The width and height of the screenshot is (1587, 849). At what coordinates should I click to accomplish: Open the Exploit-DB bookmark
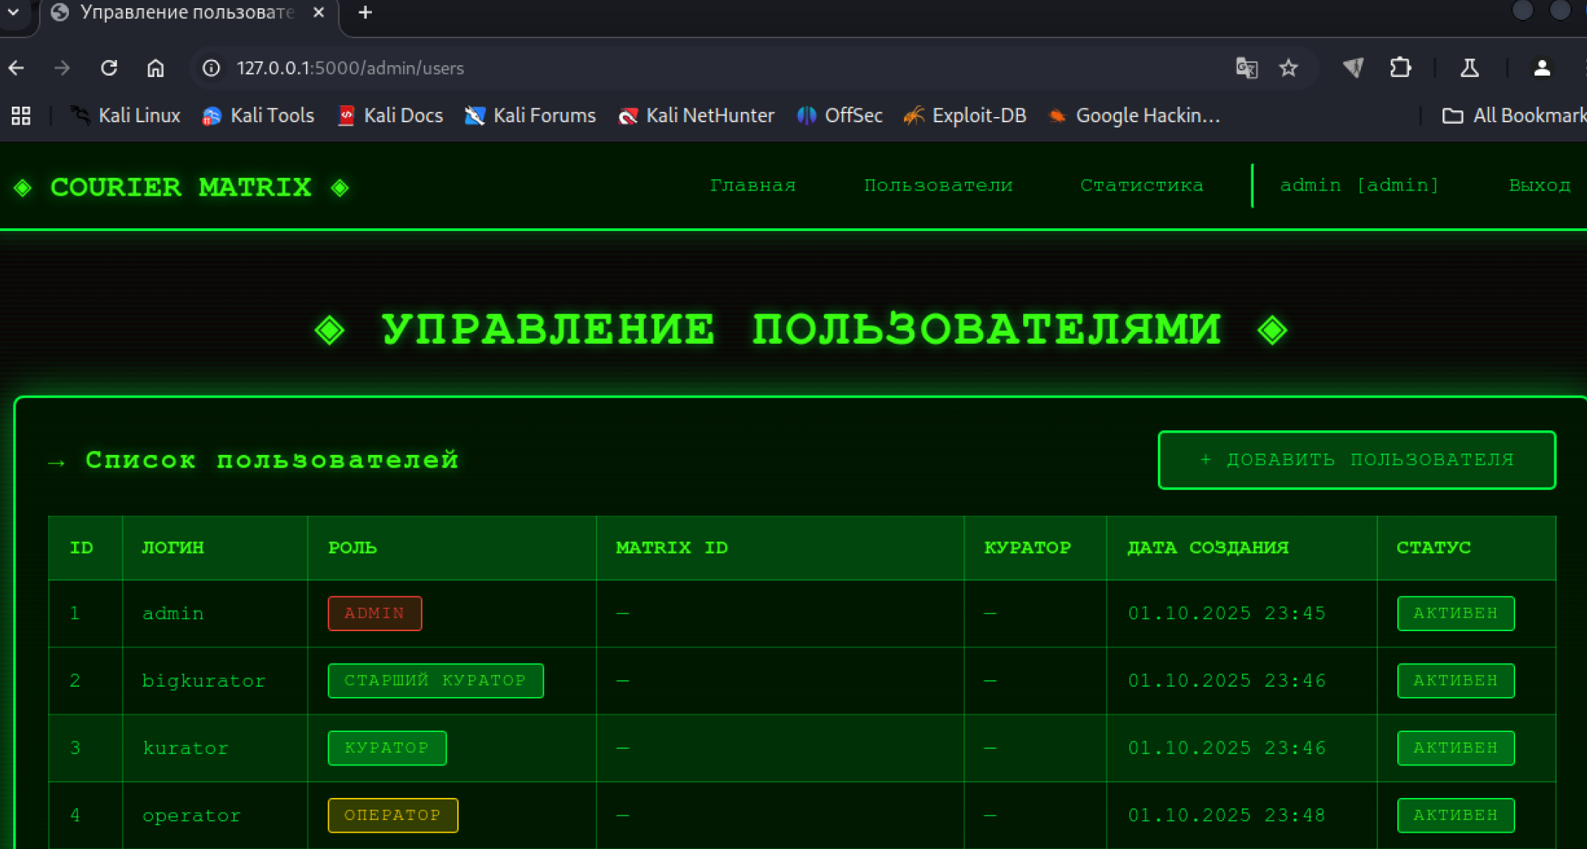[965, 116]
